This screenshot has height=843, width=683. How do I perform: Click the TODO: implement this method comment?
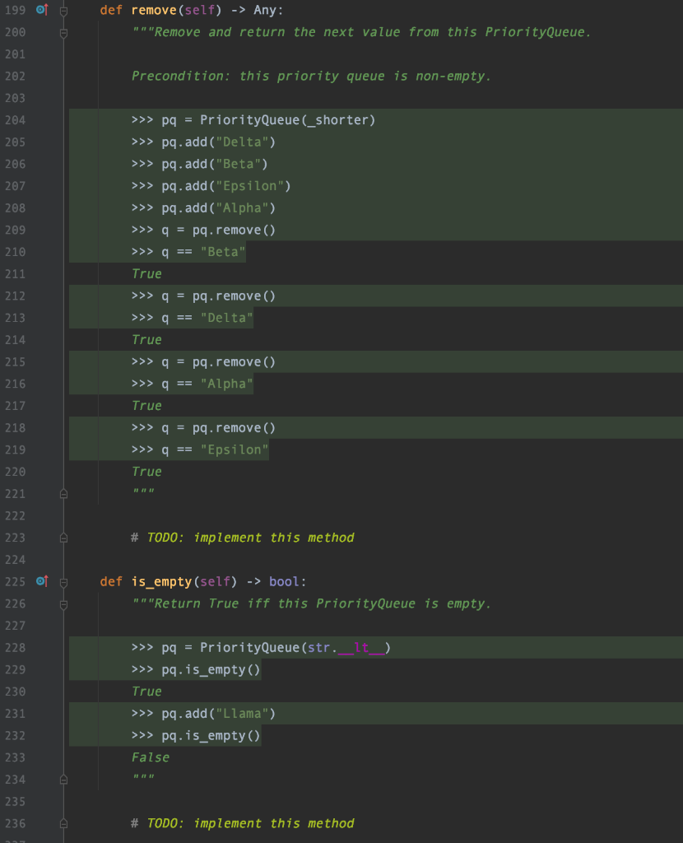click(243, 538)
